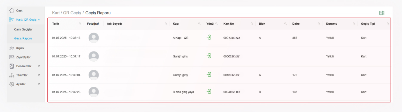The image size is (402, 112).
Task: Click the Blok value B
Action: (260, 92)
